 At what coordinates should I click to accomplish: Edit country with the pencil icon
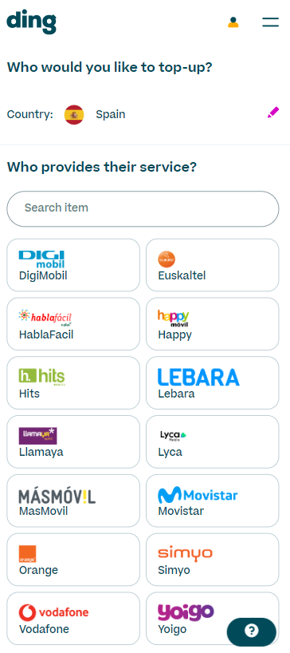coord(273,113)
